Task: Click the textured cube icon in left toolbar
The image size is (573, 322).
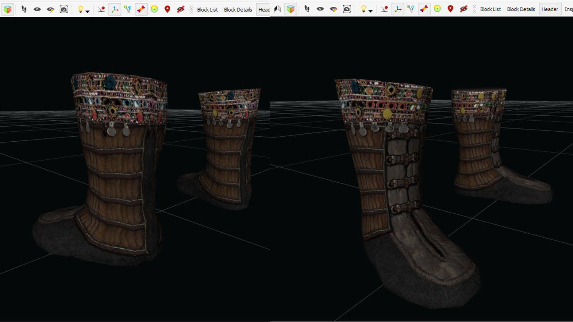Action: [x=8, y=9]
